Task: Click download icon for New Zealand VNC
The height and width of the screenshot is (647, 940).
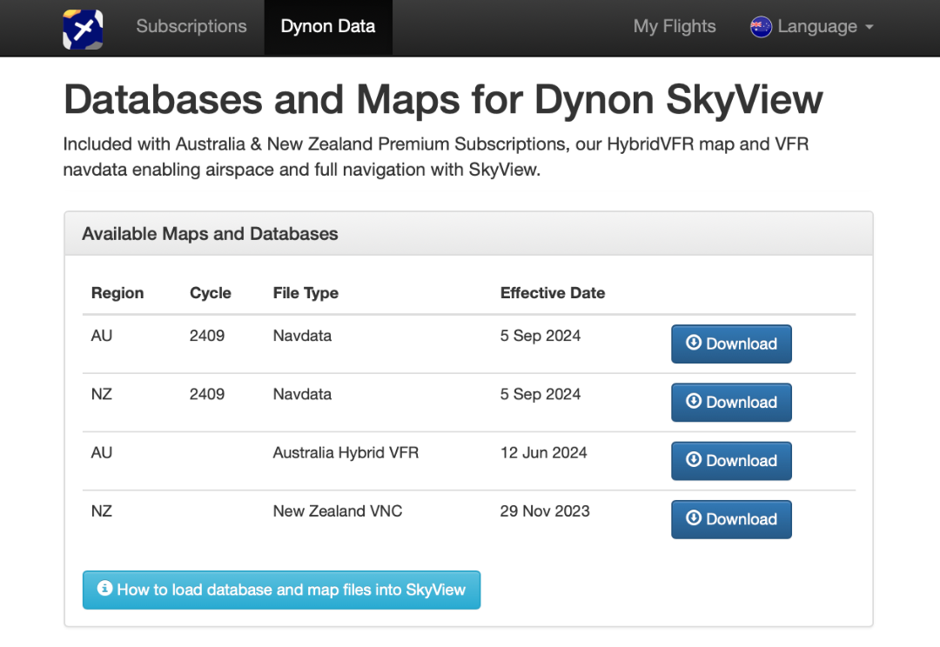Action: click(x=695, y=519)
